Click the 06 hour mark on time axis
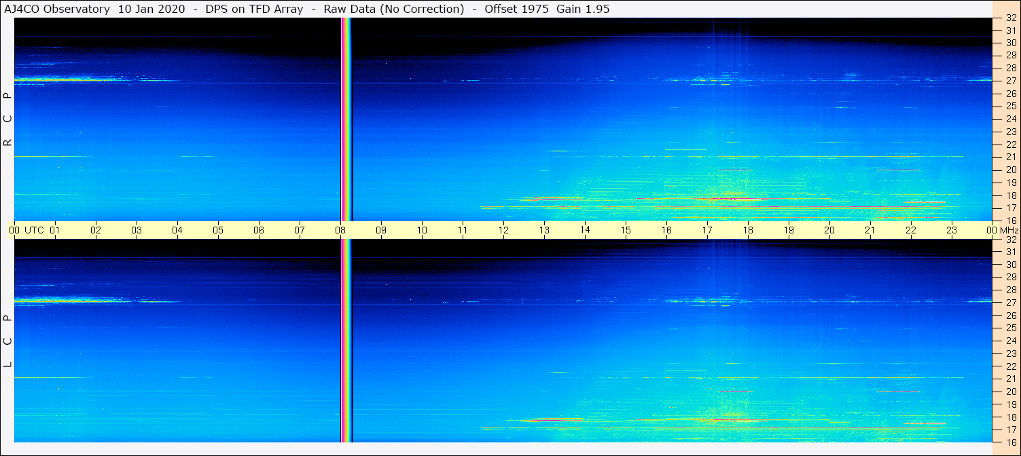 [x=259, y=230]
